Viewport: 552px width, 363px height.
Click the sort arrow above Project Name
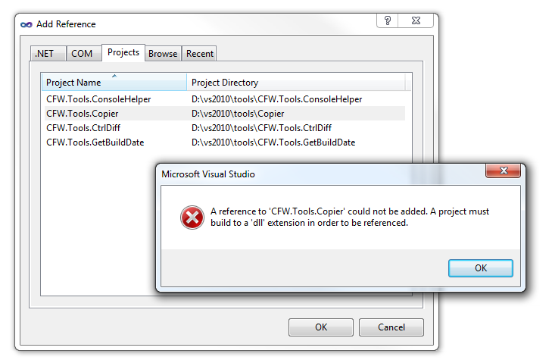[114, 76]
